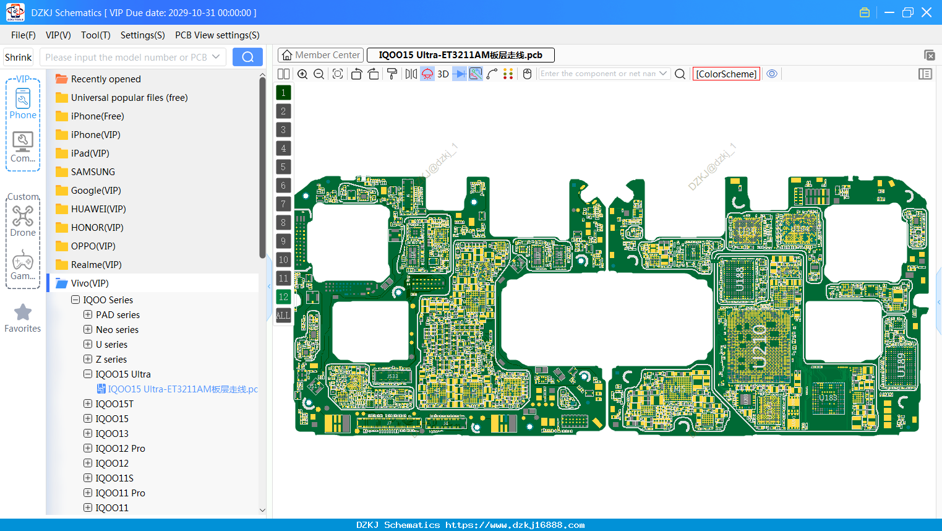The image size is (942, 531).
Task: Open the Tool(T) menu
Action: click(x=96, y=35)
